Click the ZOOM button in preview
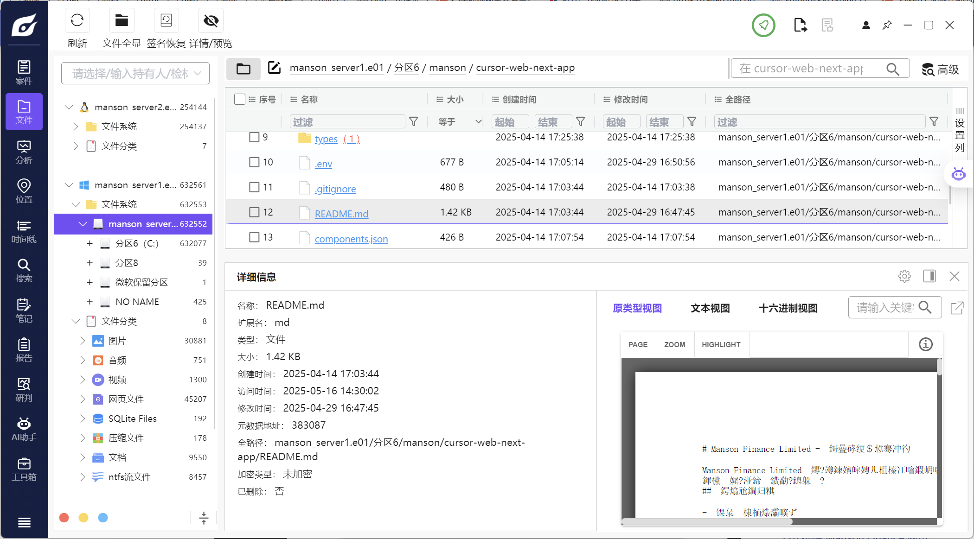 (x=674, y=344)
